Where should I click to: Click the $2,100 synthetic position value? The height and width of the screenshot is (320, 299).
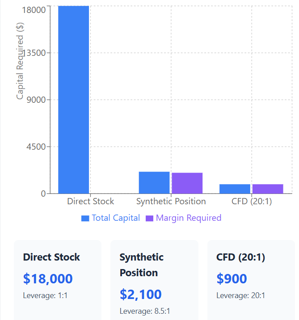click(x=141, y=295)
